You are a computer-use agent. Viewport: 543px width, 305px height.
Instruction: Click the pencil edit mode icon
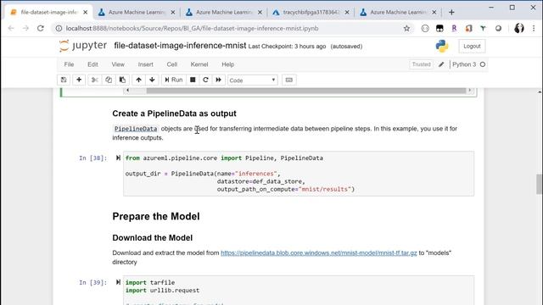(441, 64)
